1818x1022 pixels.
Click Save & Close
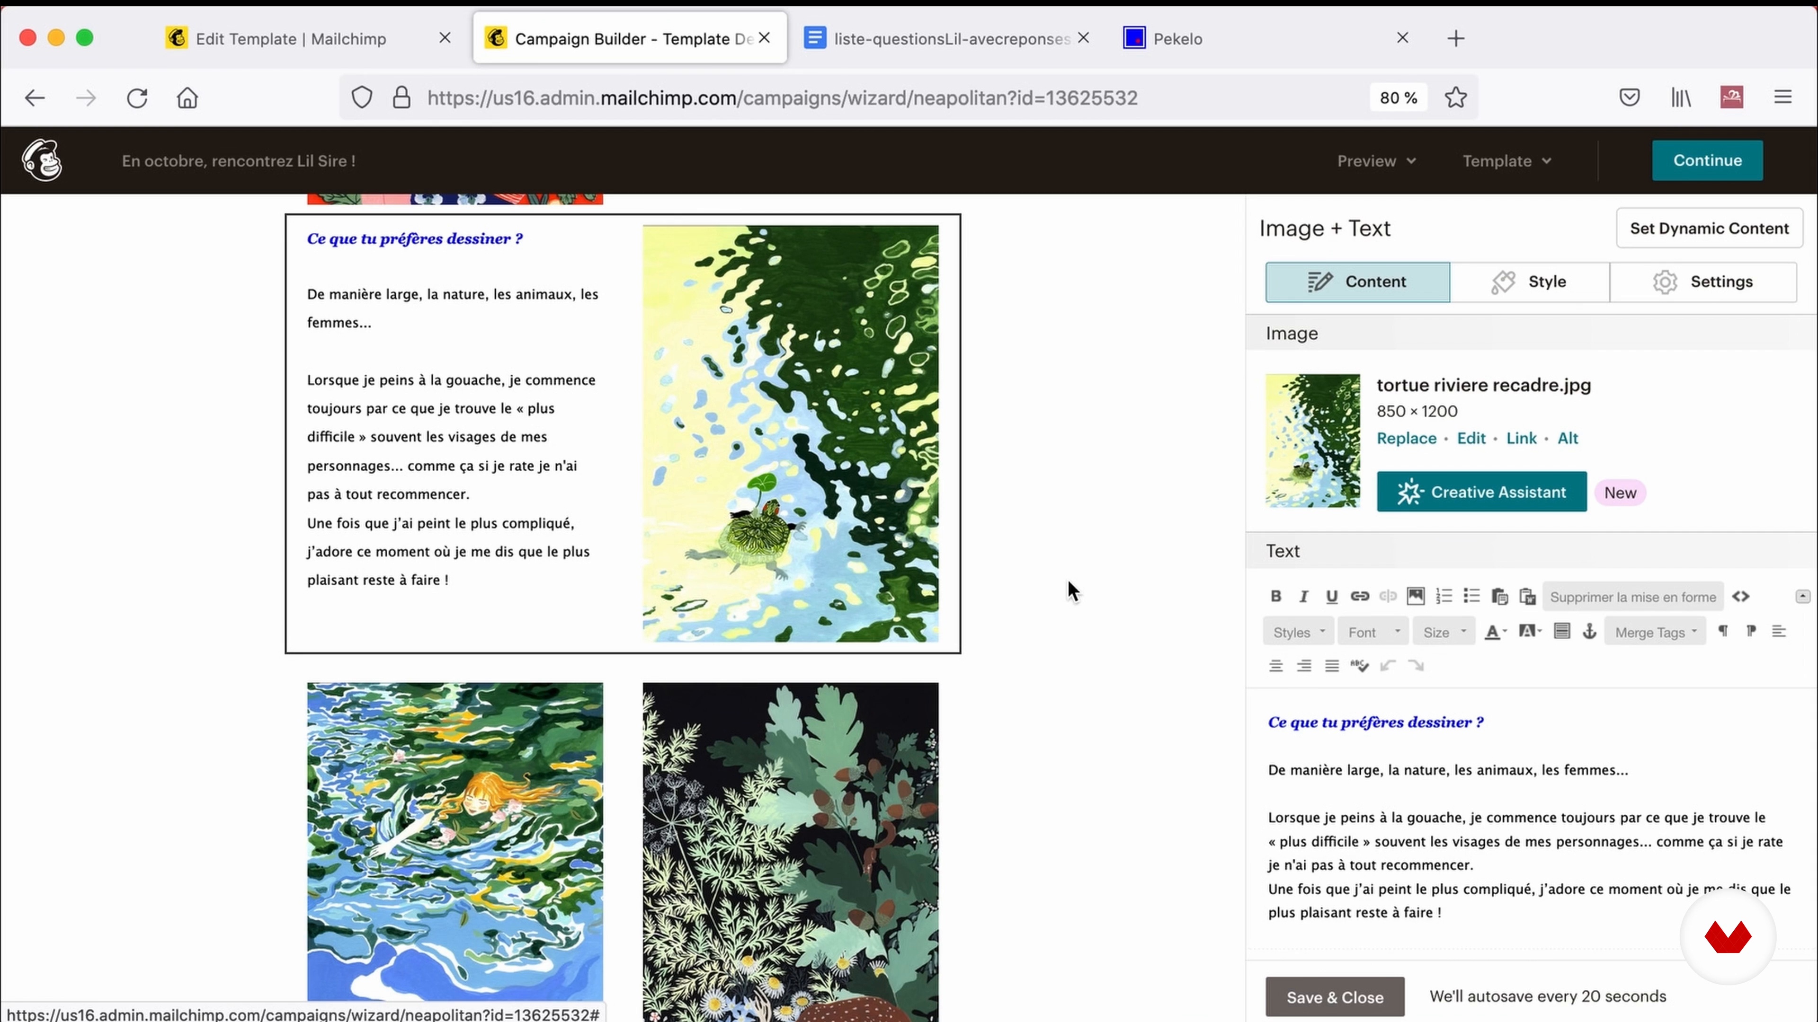[x=1335, y=996]
